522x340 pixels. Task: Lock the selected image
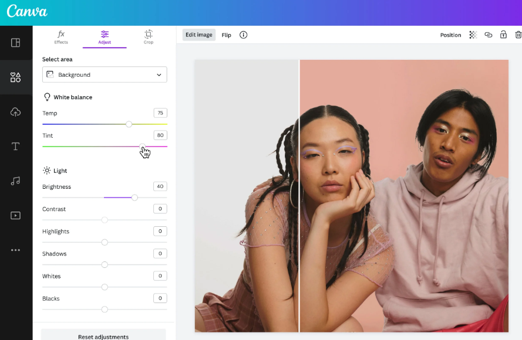503,35
